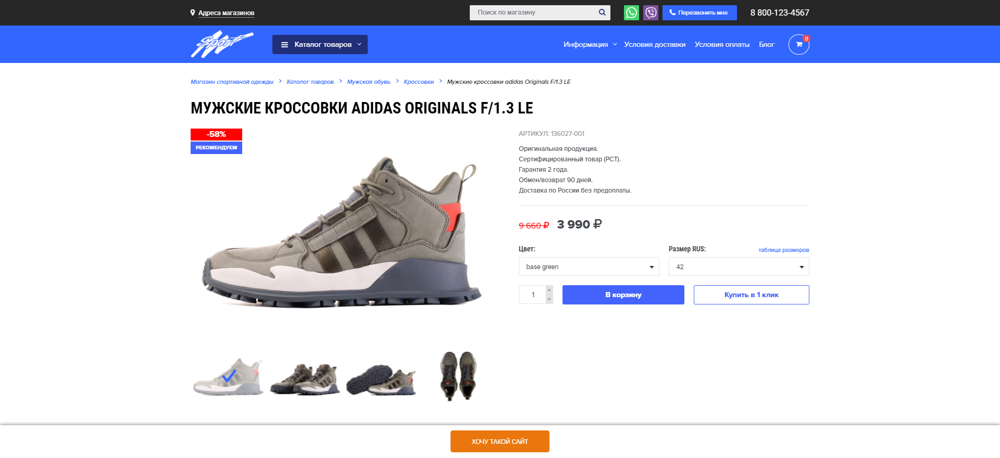Increase quantity with up arrow

549,290
